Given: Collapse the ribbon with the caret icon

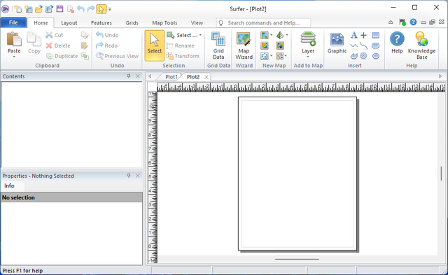Looking at the screenshot, I should [391, 22].
